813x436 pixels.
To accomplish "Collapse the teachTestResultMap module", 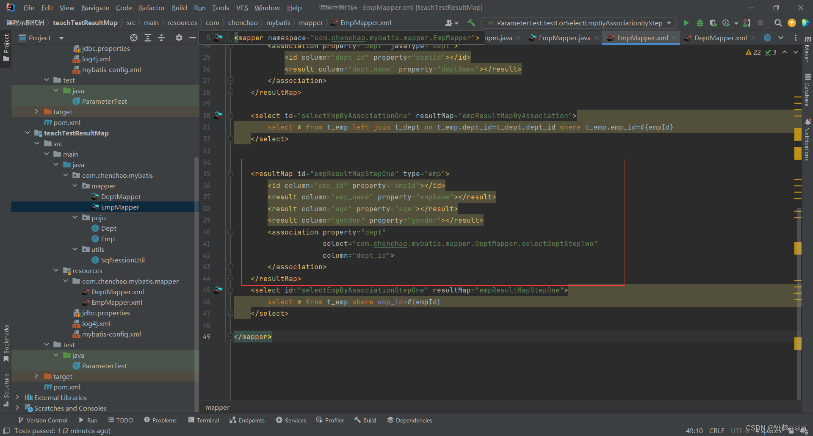I will [28, 133].
